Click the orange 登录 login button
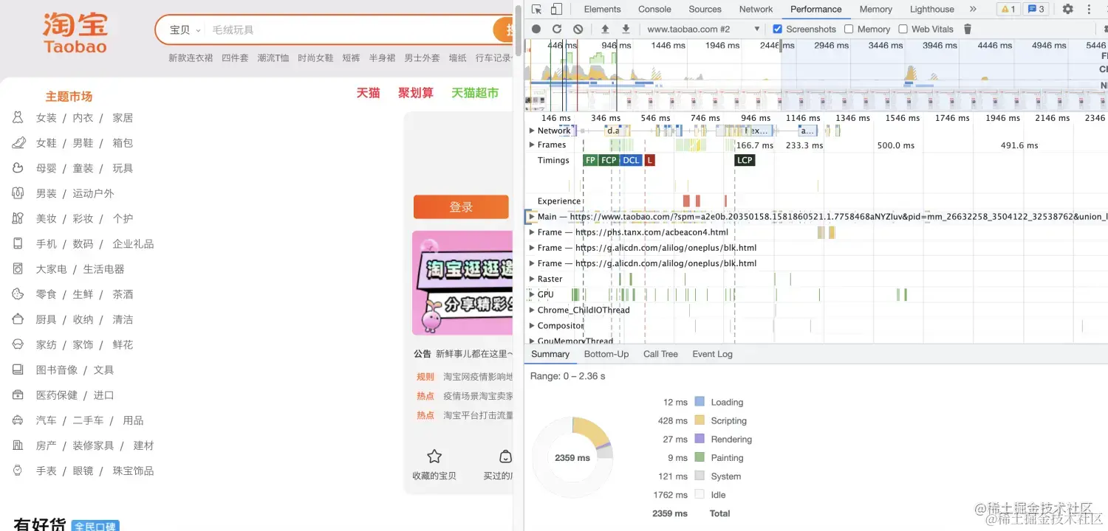The height and width of the screenshot is (531, 1108). 461,207
